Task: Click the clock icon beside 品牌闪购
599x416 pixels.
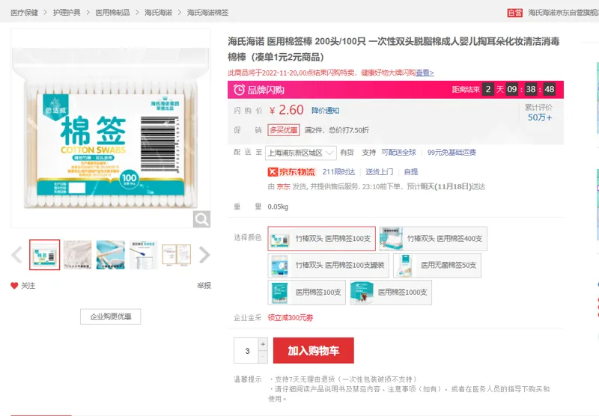Action: pos(239,90)
